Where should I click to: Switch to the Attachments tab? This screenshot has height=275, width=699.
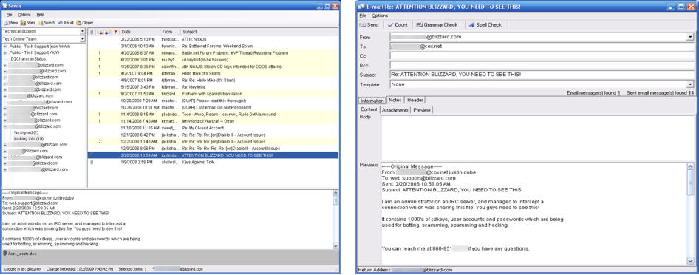395,109
